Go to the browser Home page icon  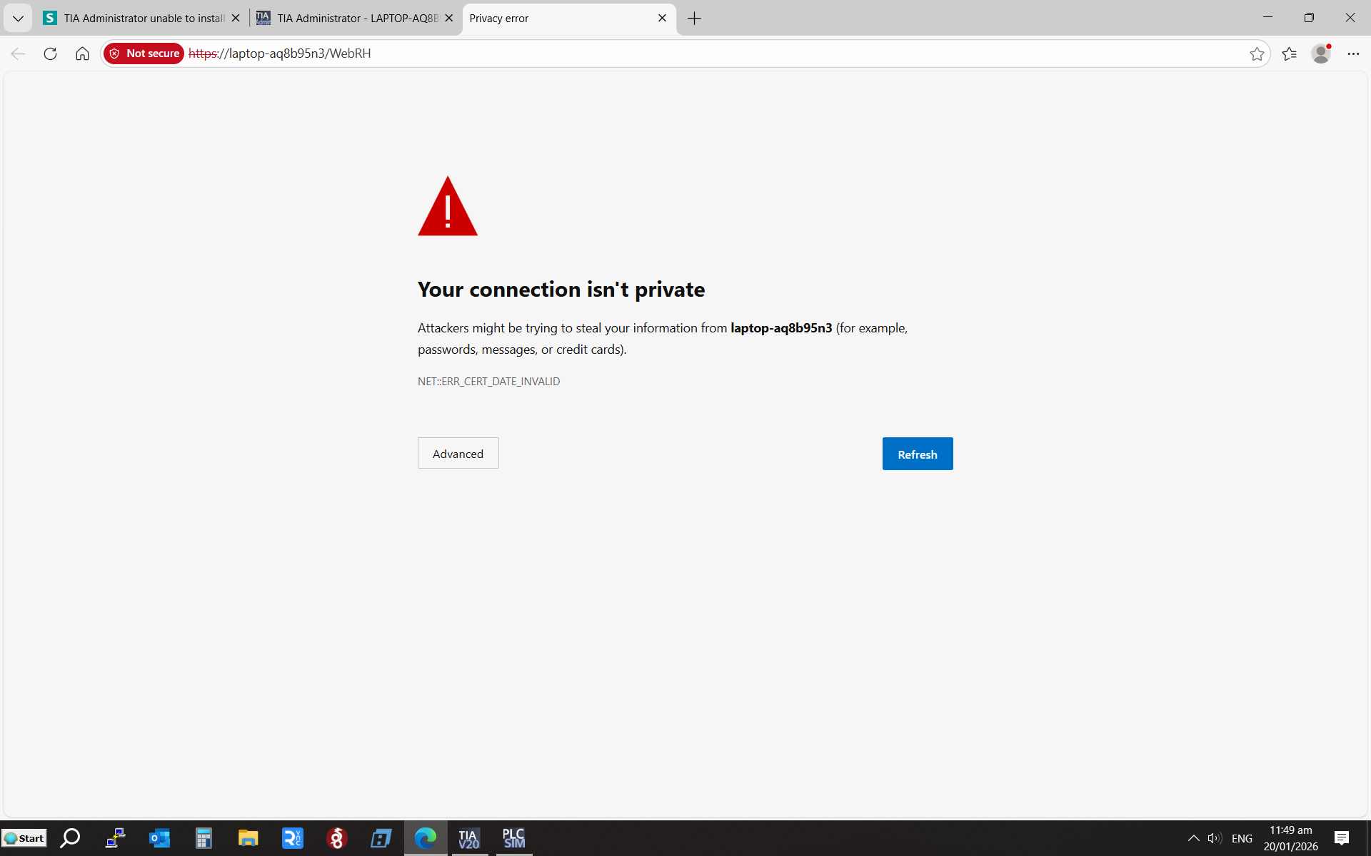82,53
